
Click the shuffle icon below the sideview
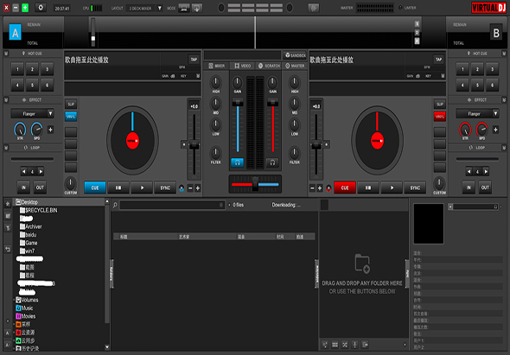pos(345,345)
